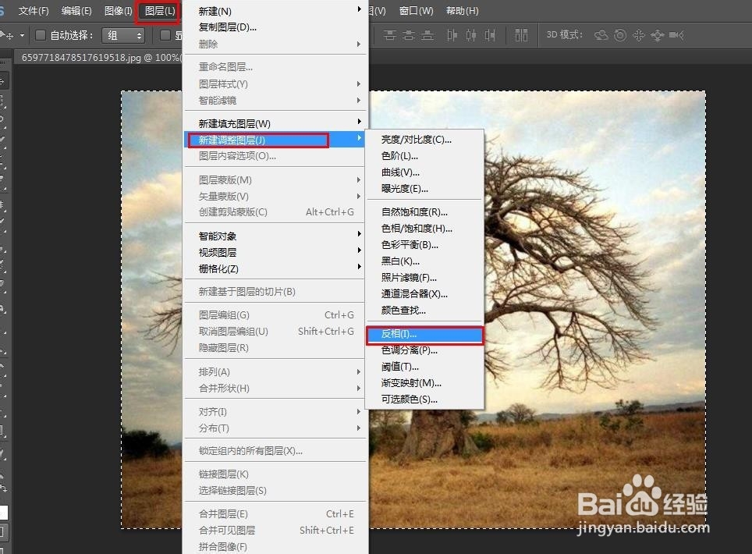The width and height of the screenshot is (752, 554).
Task: Select the 3D pan object icon
Action: coord(639,35)
